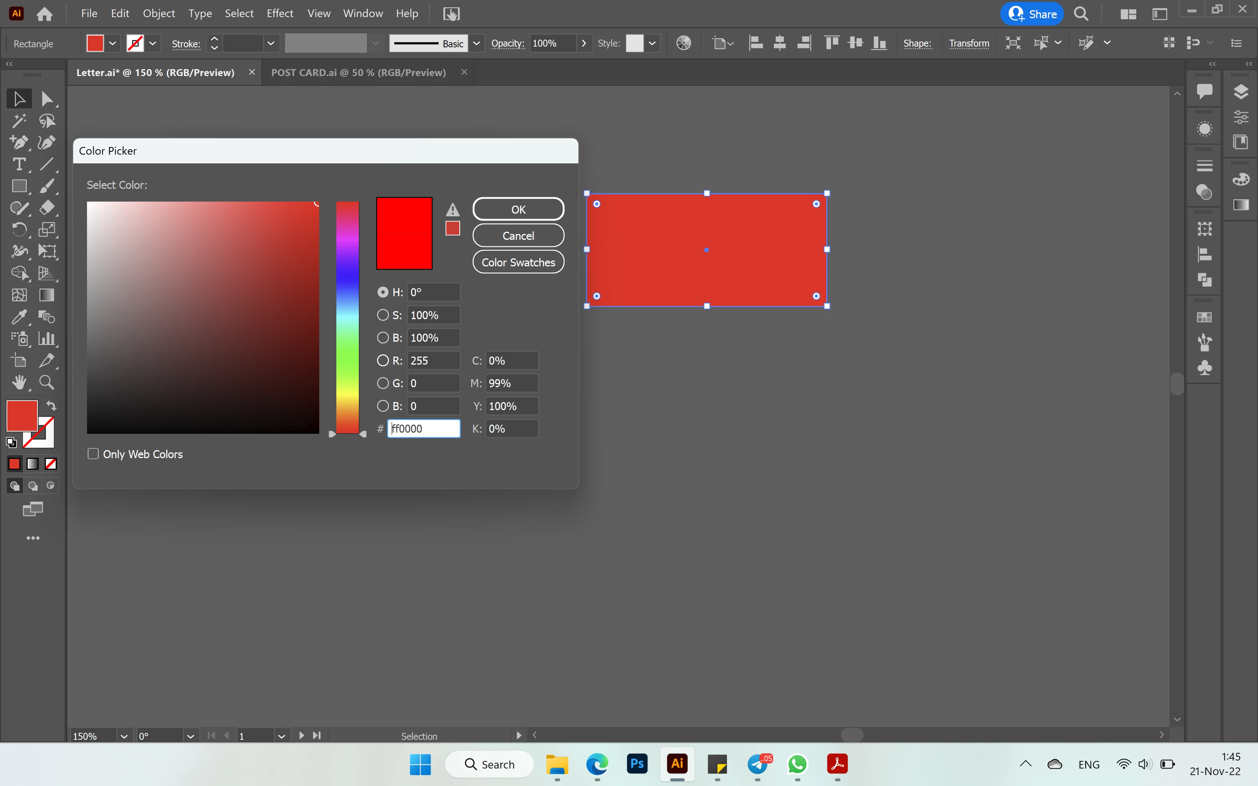
Task: Select the S saturation radio button
Action: coord(383,315)
